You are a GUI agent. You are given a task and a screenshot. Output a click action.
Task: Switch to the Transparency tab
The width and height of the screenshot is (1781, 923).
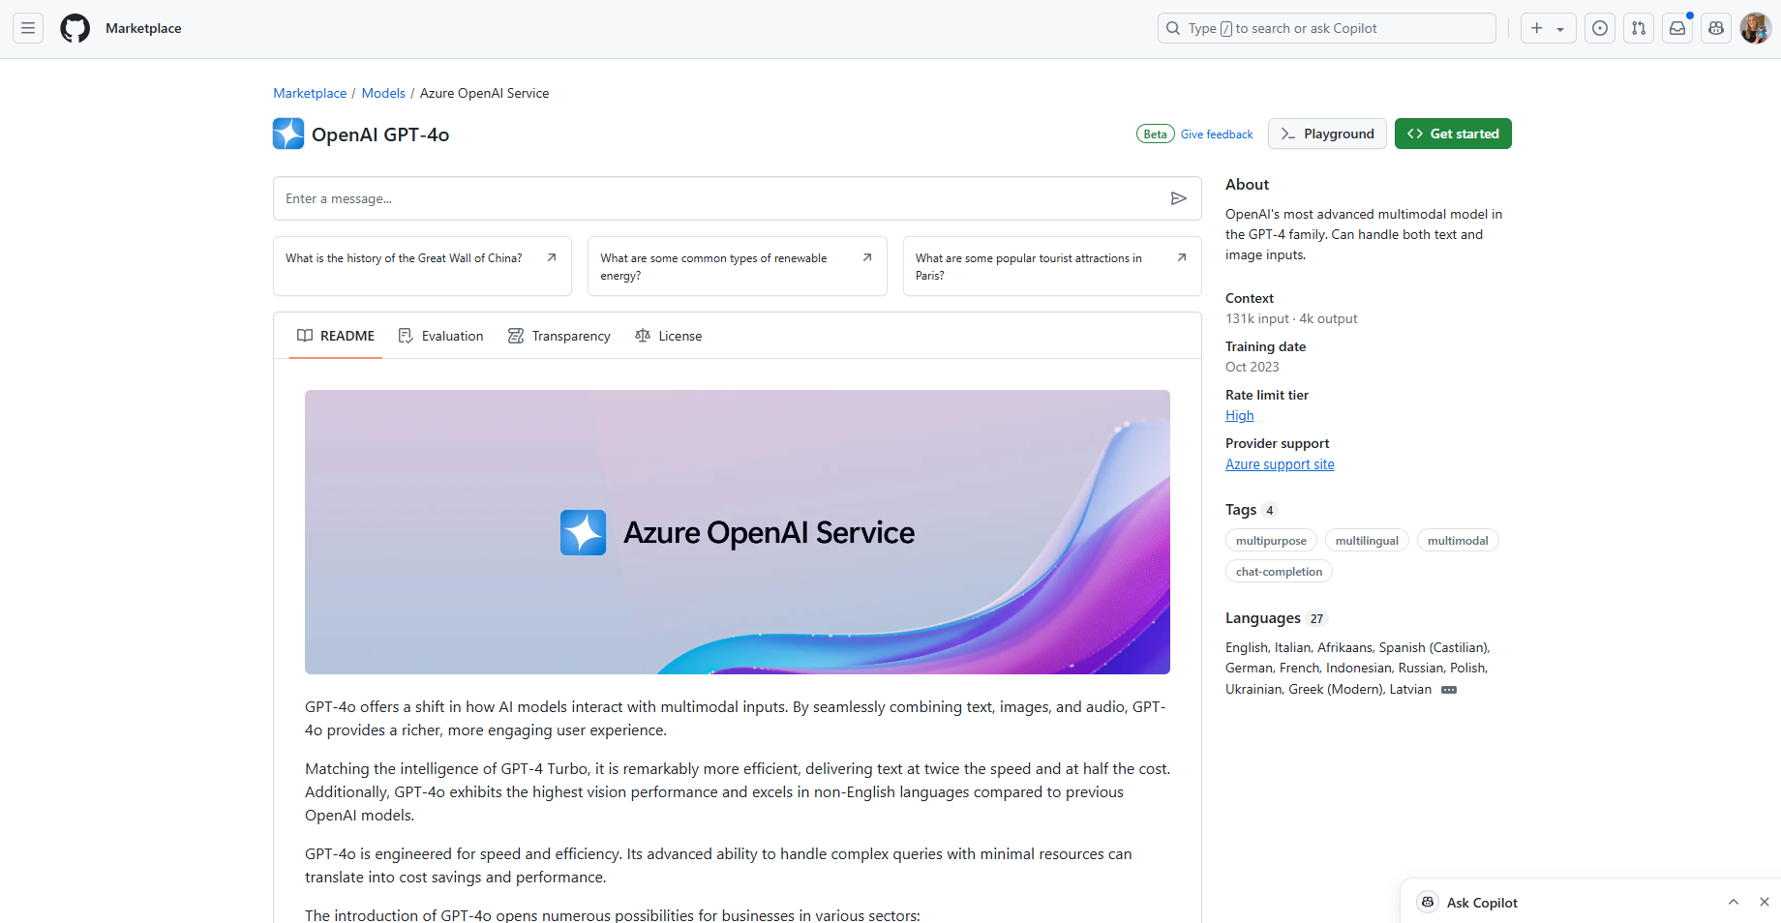coord(559,336)
